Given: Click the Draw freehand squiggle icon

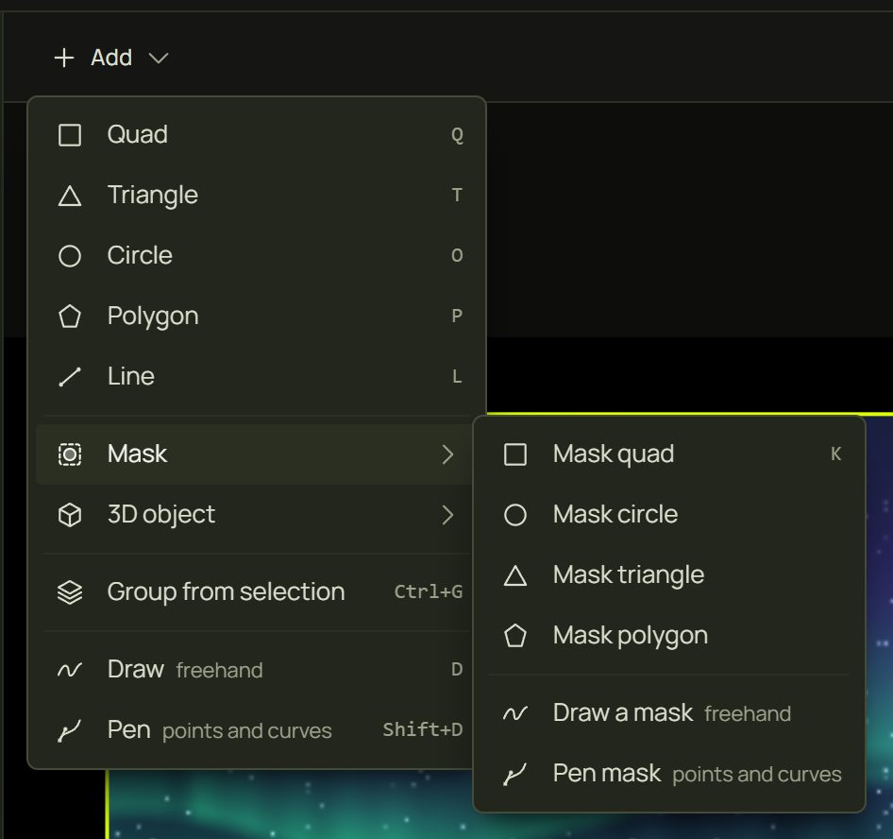Looking at the screenshot, I should point(70,670).
